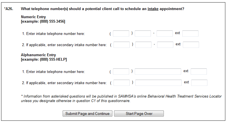
Task: Open the underlined intake definition link
Action: (x=153, y=9)
